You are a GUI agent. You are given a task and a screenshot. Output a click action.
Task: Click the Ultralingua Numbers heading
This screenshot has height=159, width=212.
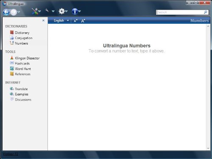[127, 46]
